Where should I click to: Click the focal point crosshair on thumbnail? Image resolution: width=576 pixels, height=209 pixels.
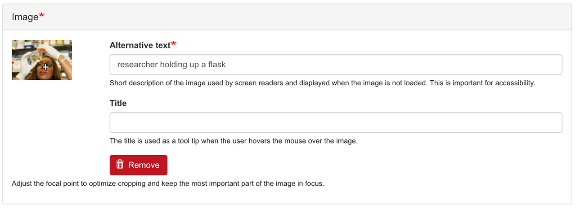[45, 67]
